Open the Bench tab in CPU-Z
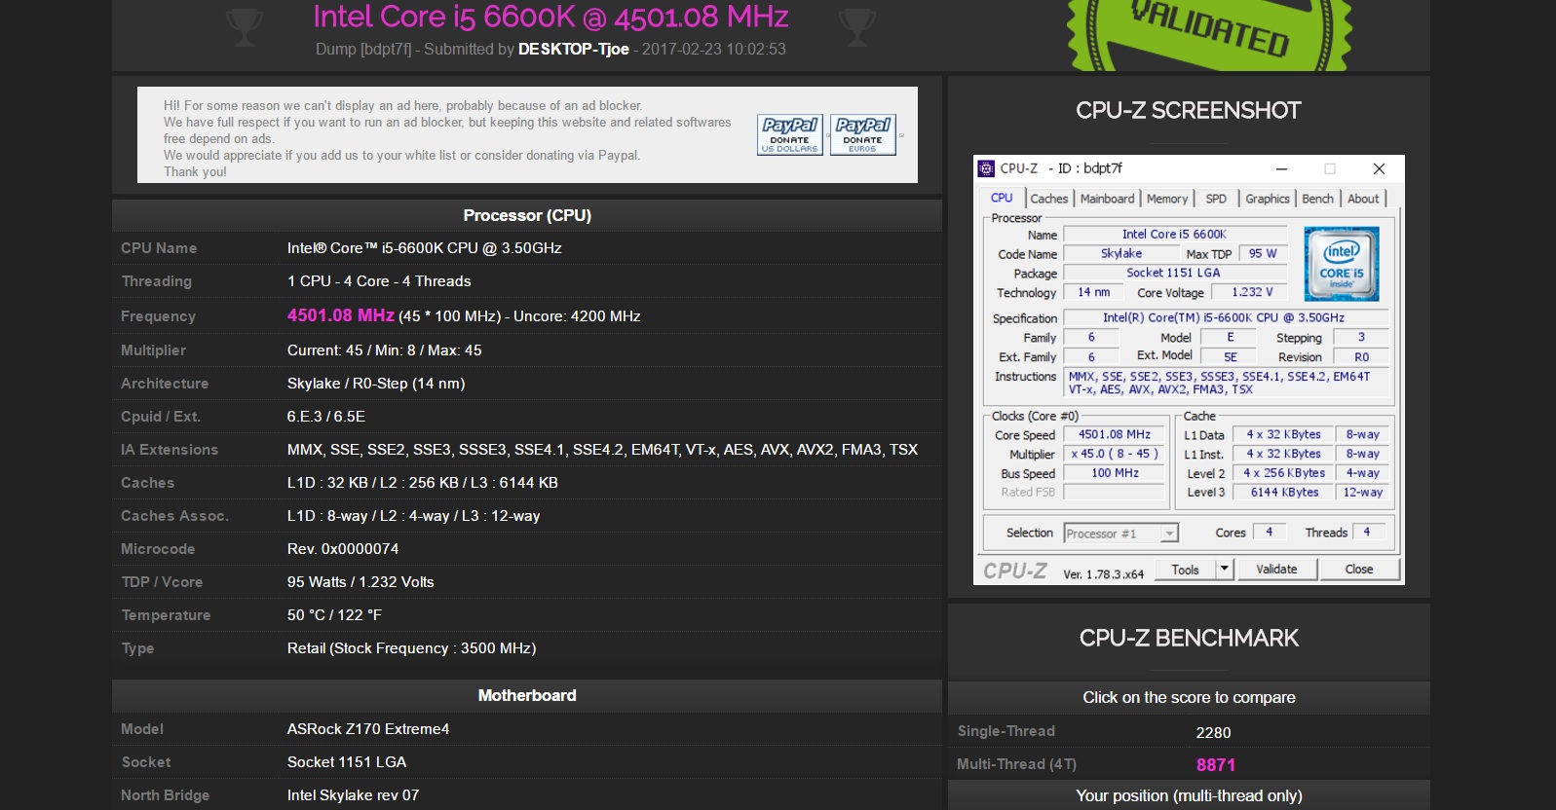 pyautogui.click(x=1317, y=199)
